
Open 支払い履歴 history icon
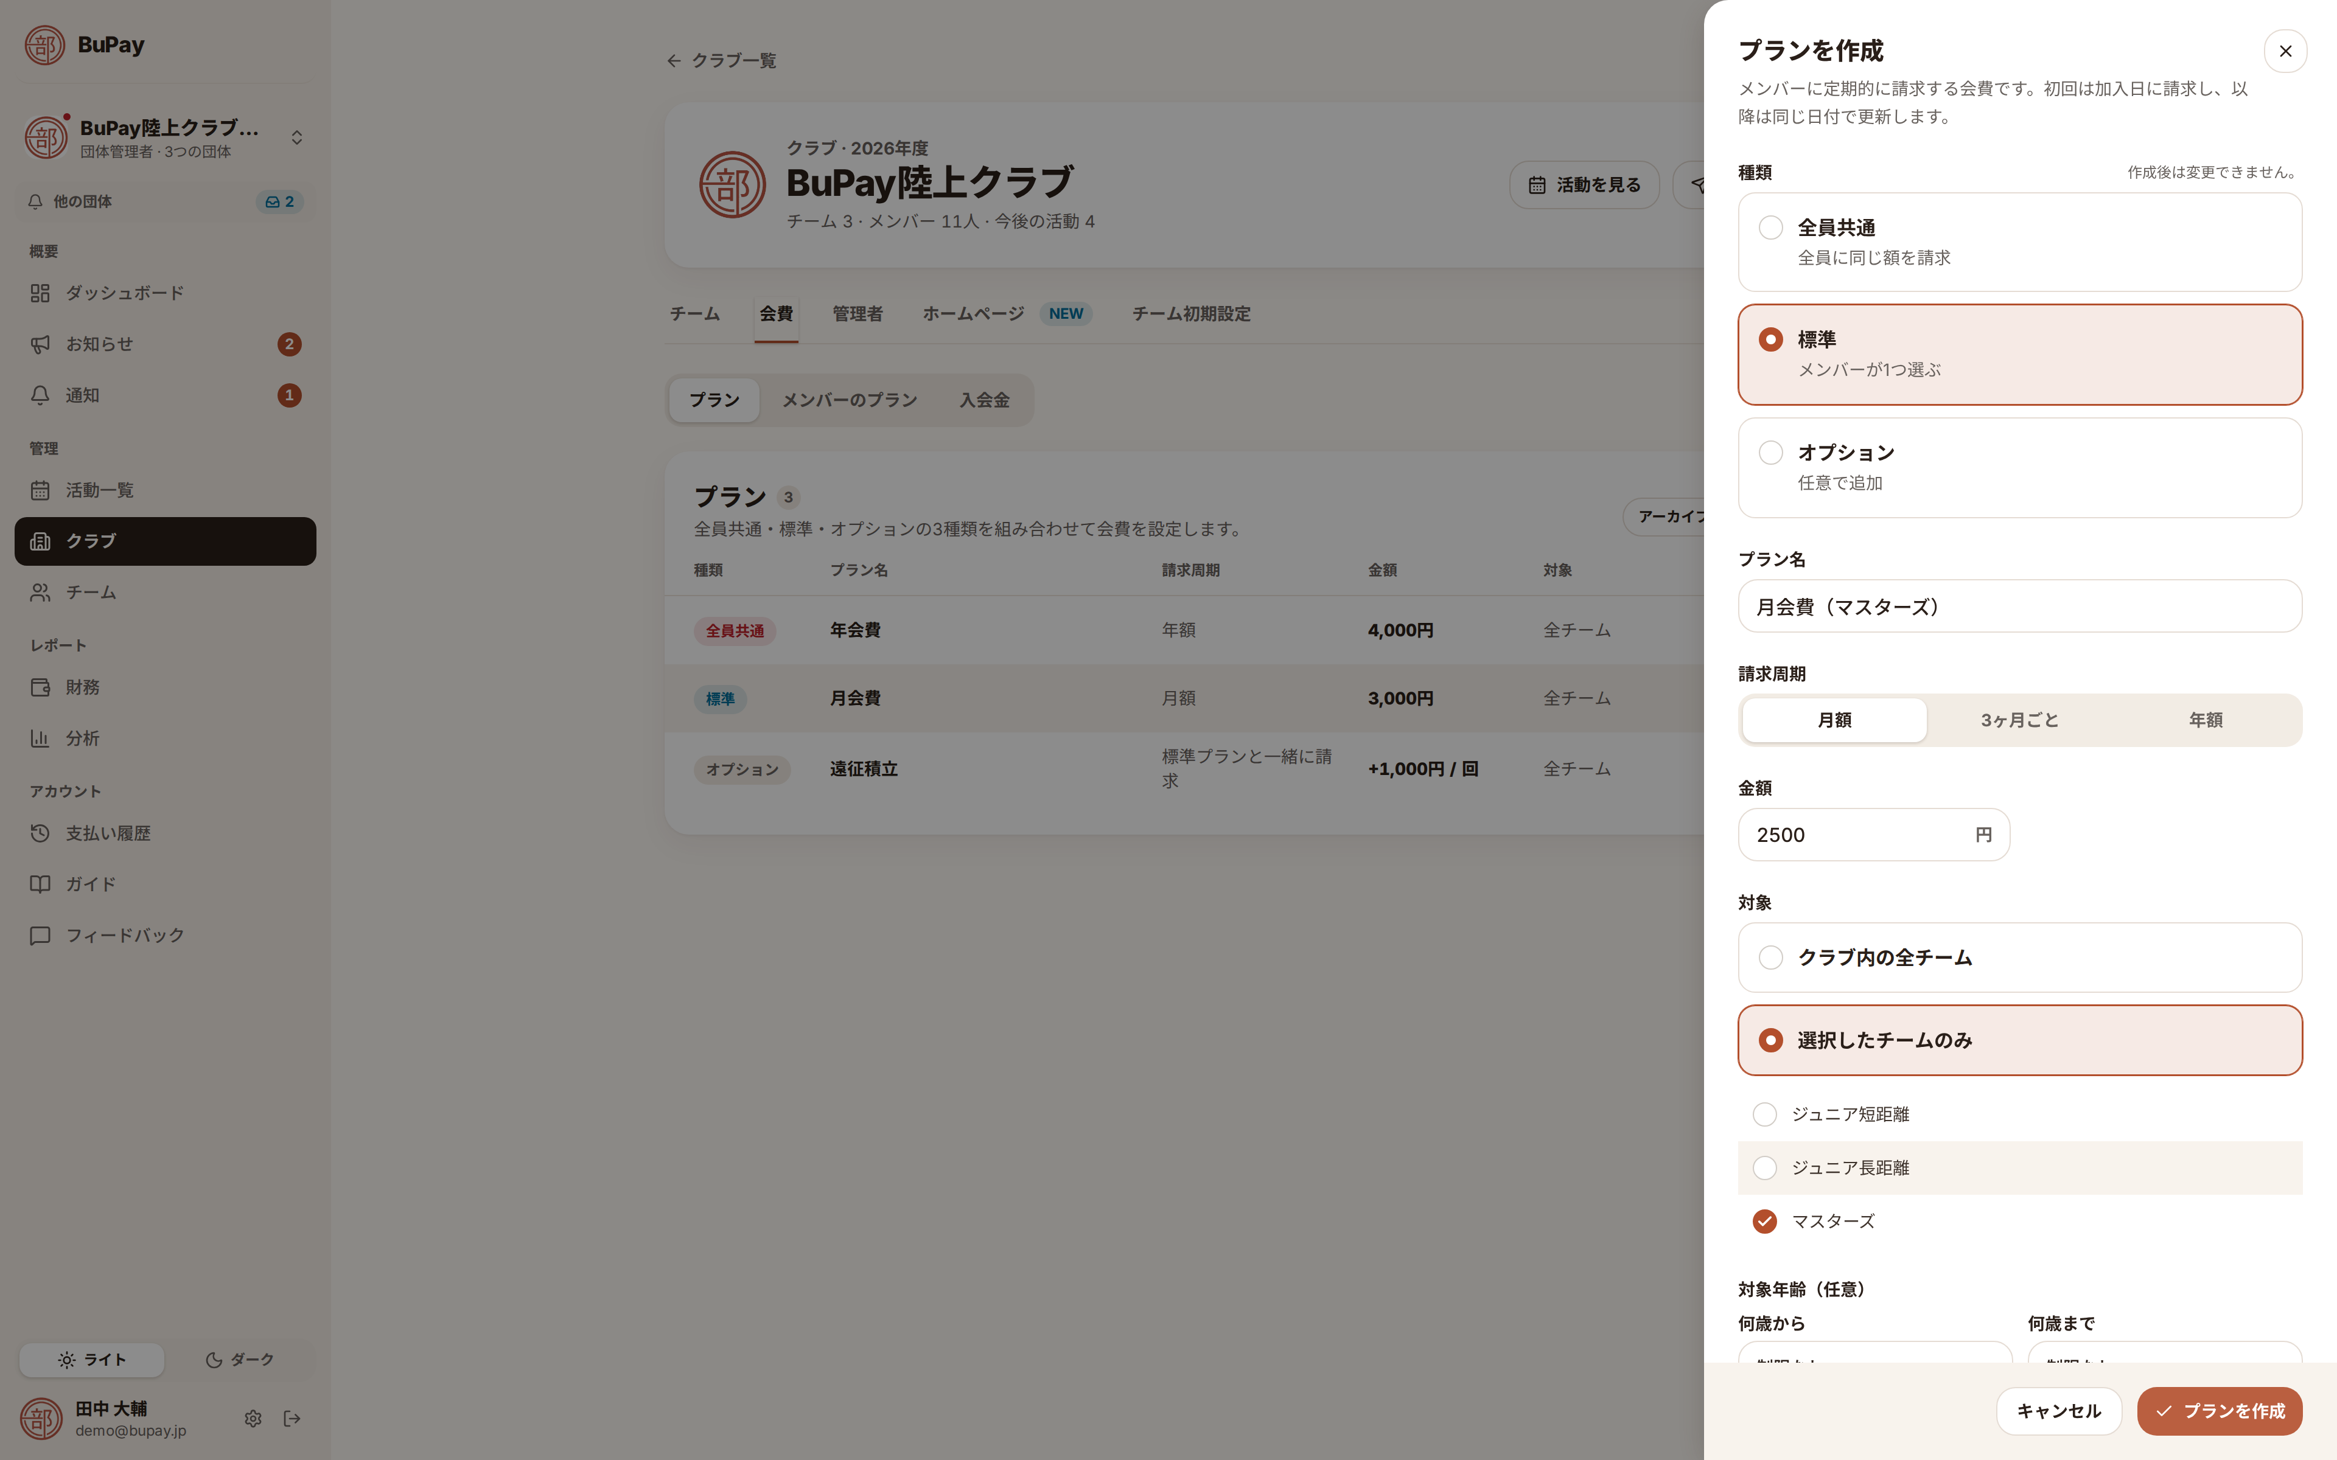(40, 833)
